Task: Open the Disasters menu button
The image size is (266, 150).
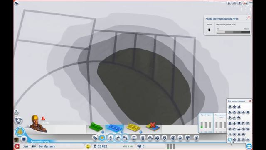Action: click(196, 137)
